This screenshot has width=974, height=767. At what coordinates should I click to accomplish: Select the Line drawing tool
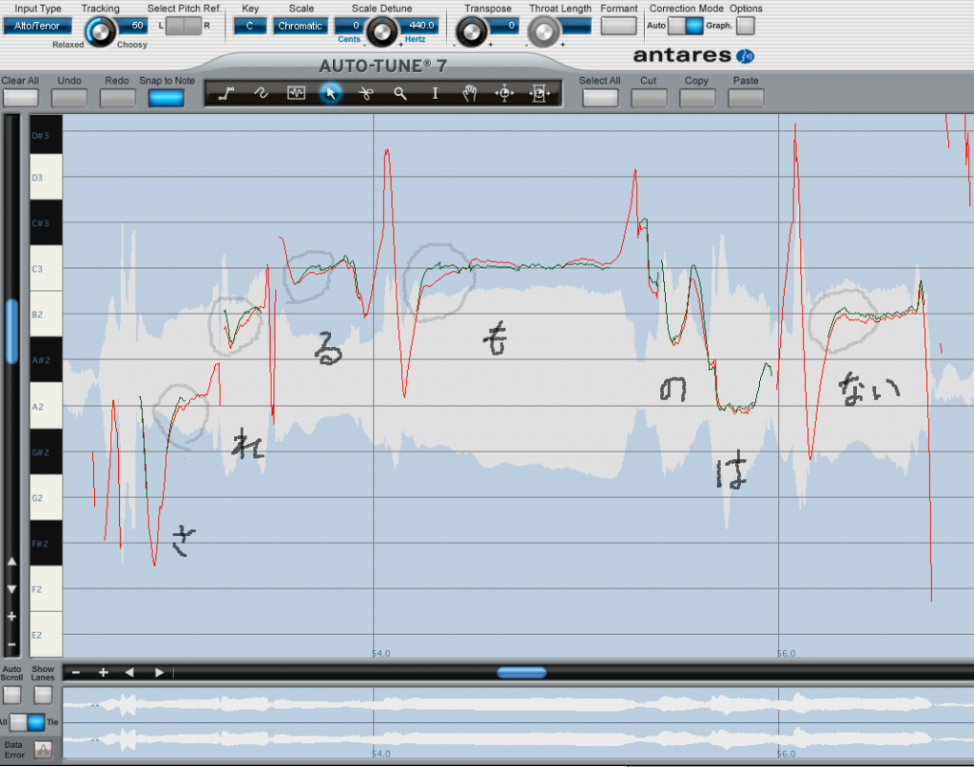226,94
